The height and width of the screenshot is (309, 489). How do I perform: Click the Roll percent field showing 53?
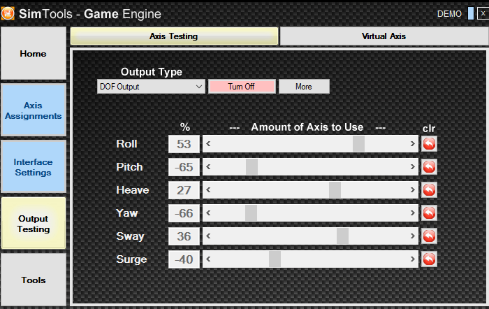(x=184, y=144)
